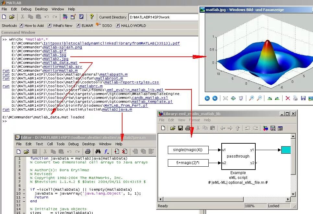Viewport: 313px width, 214px height.
Task: Go to next image in picture viewer
Action: point(215,98)
